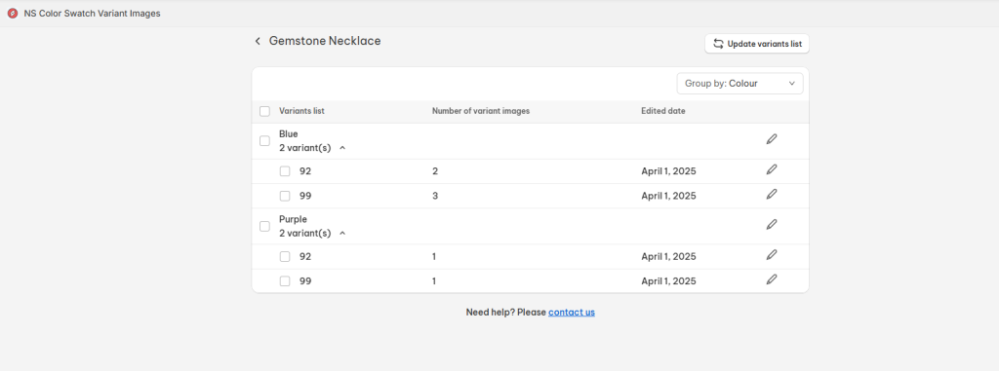Click the NS Color Swatch app logo icon
The image size is (999, 371).
click(x=13, y=13)
